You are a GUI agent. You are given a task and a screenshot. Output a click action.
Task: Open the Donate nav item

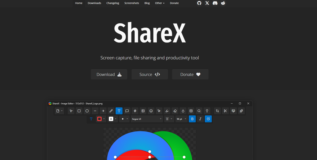pos(174,3)
